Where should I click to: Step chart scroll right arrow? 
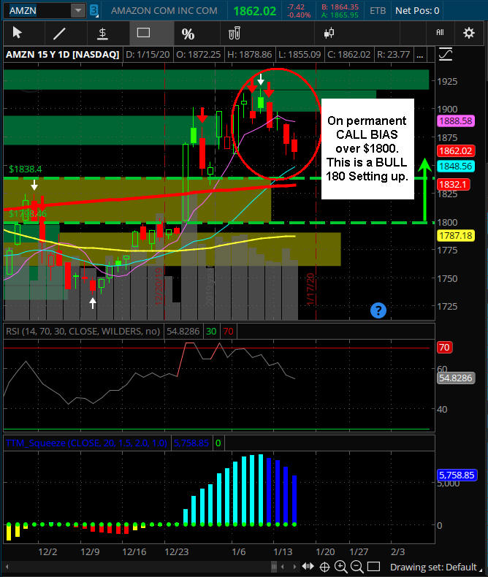pos(295,567)
